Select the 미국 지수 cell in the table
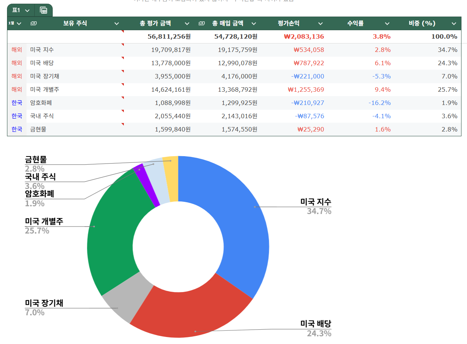467x344 pixels. tap(75, 50)
